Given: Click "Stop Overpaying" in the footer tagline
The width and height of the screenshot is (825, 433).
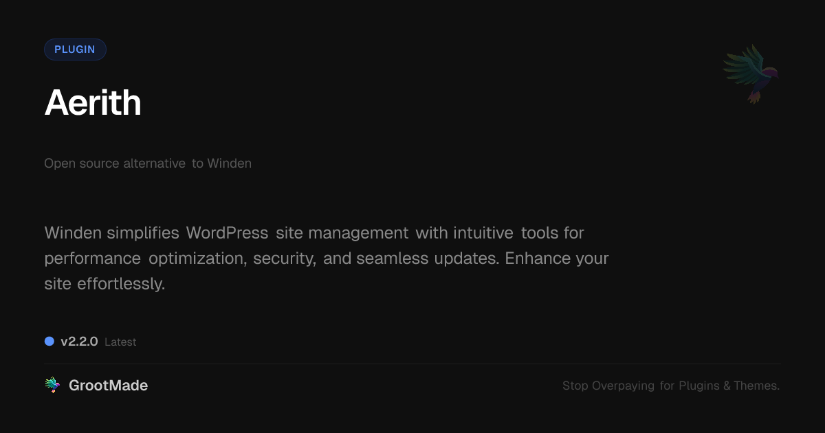Looking at the screenshot, I should click(x=608, y=386).
